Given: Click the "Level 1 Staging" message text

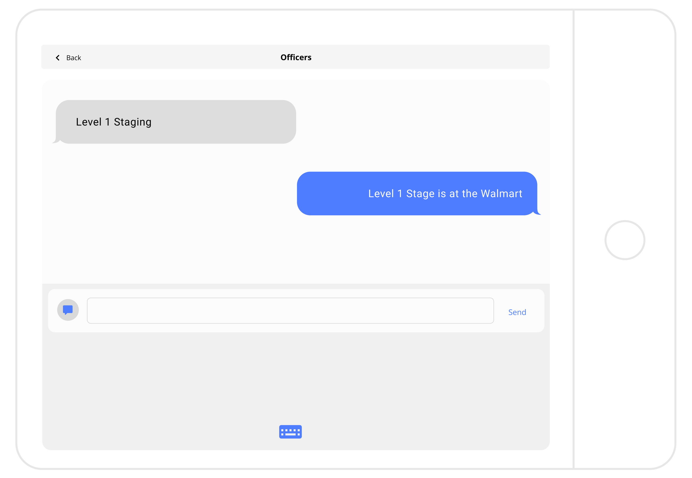Looking at the screenshot, I should (113, 122).
